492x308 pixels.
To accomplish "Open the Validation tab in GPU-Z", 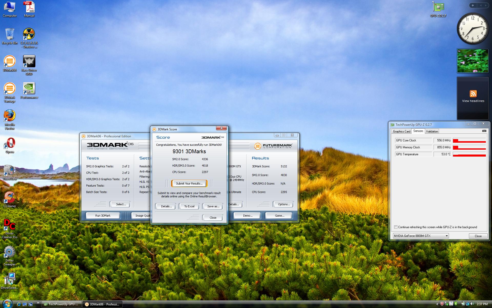I will coord(432,131).
